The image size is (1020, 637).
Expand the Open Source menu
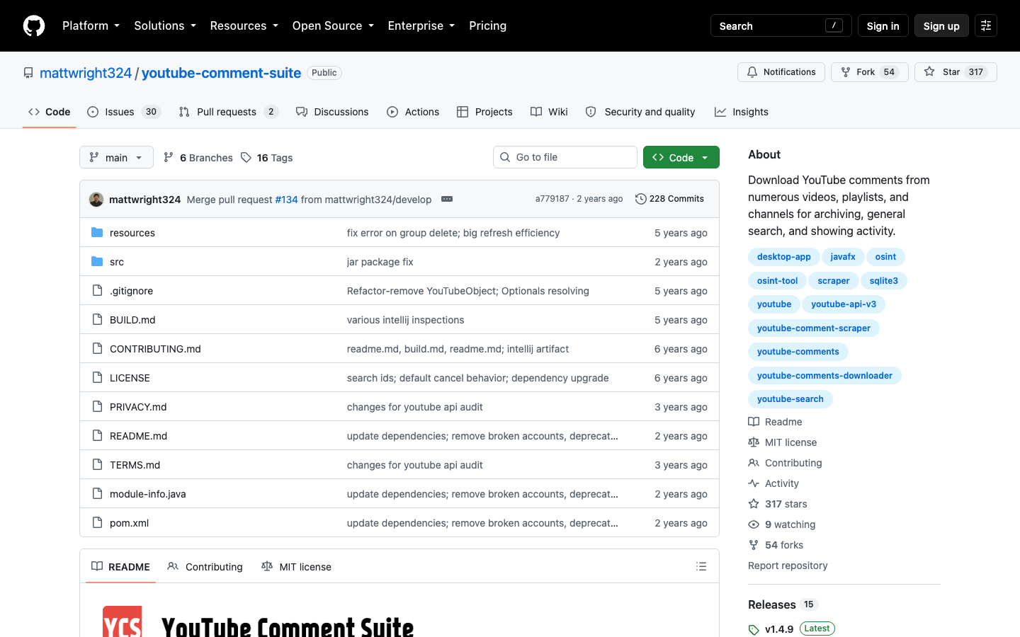[x=333, y=25]
